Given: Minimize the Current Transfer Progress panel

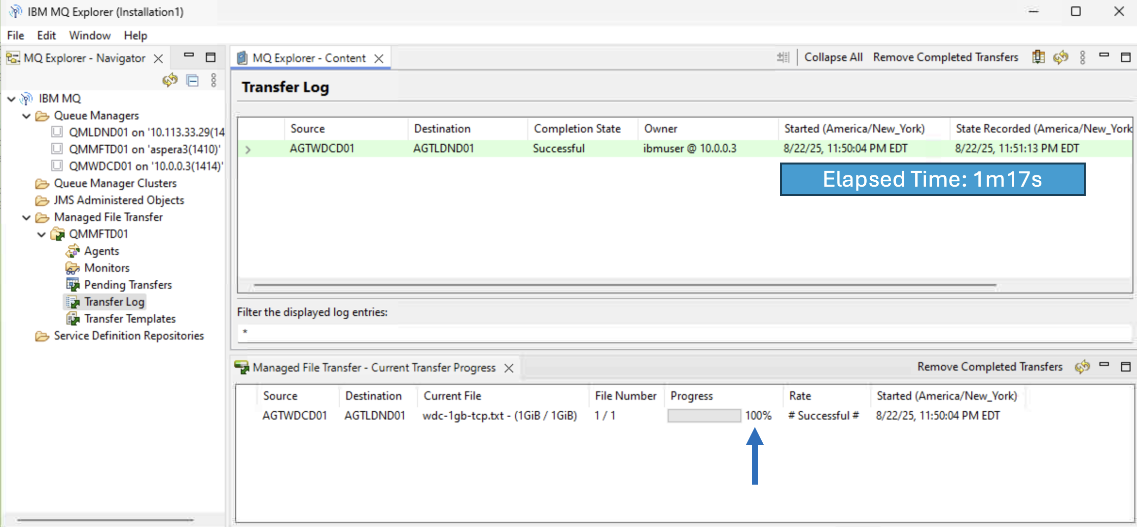Looking at the screenshot, I should point(1104,364).
